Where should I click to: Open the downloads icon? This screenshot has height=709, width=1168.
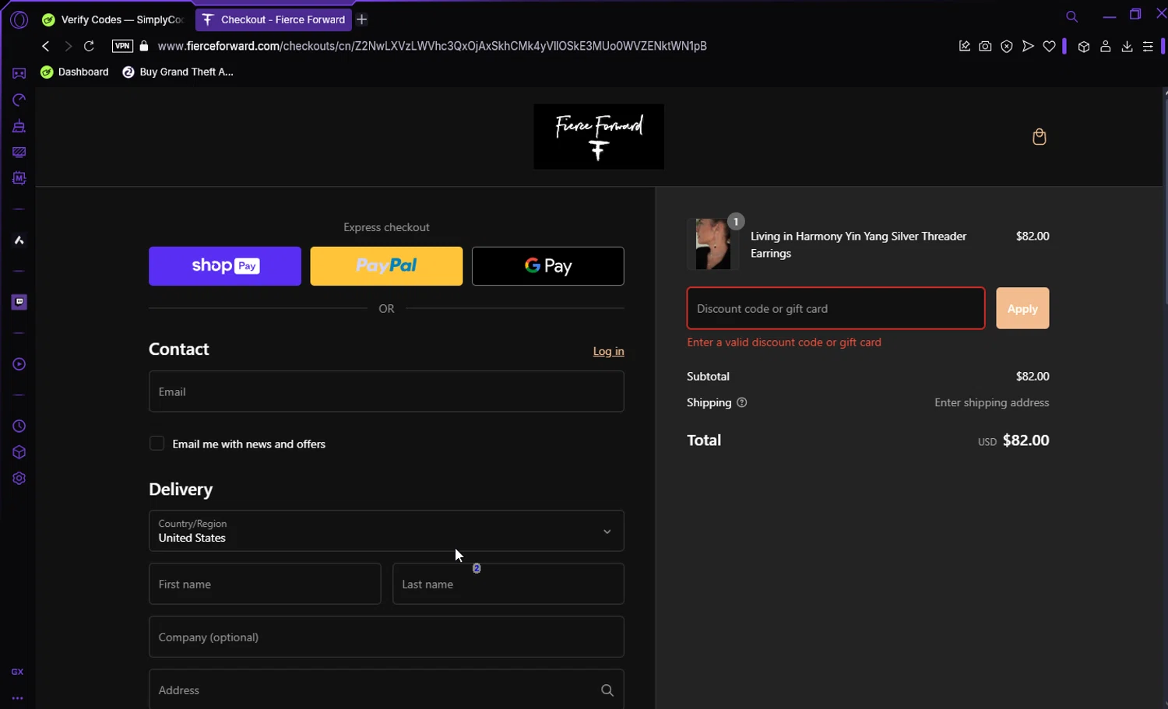click(1127, 47)
